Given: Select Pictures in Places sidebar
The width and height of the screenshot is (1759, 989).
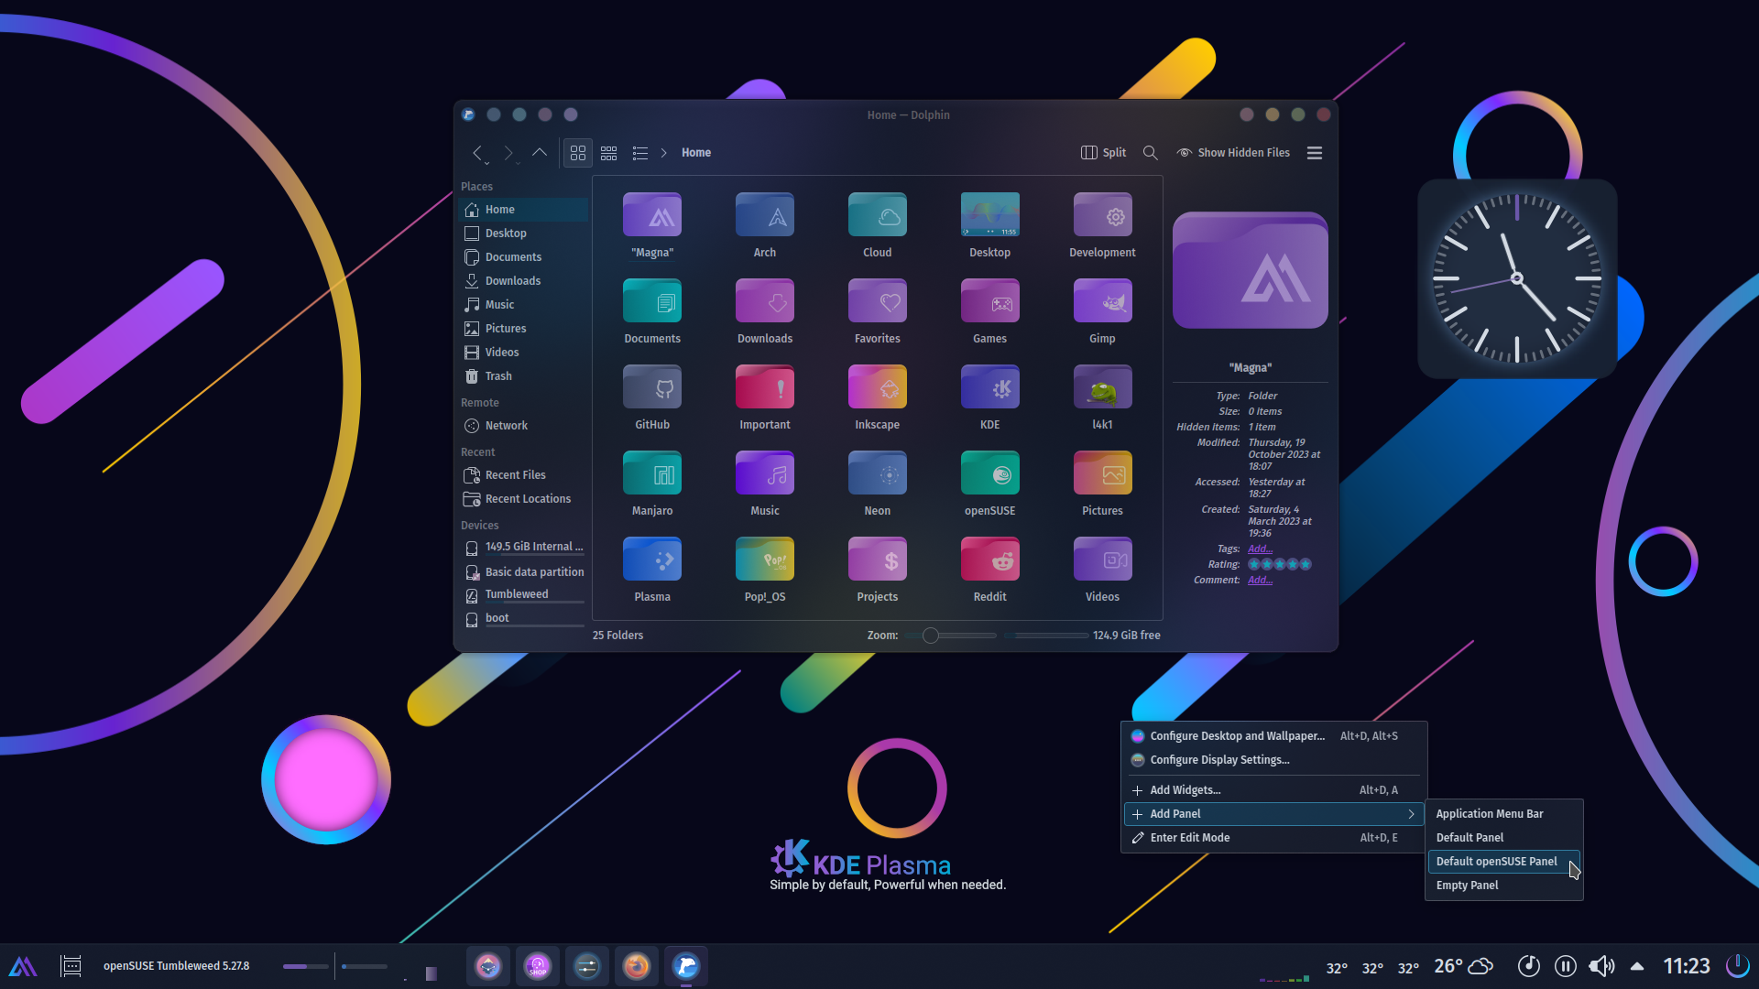Looking at the screenshot, I should pos(523,329).
